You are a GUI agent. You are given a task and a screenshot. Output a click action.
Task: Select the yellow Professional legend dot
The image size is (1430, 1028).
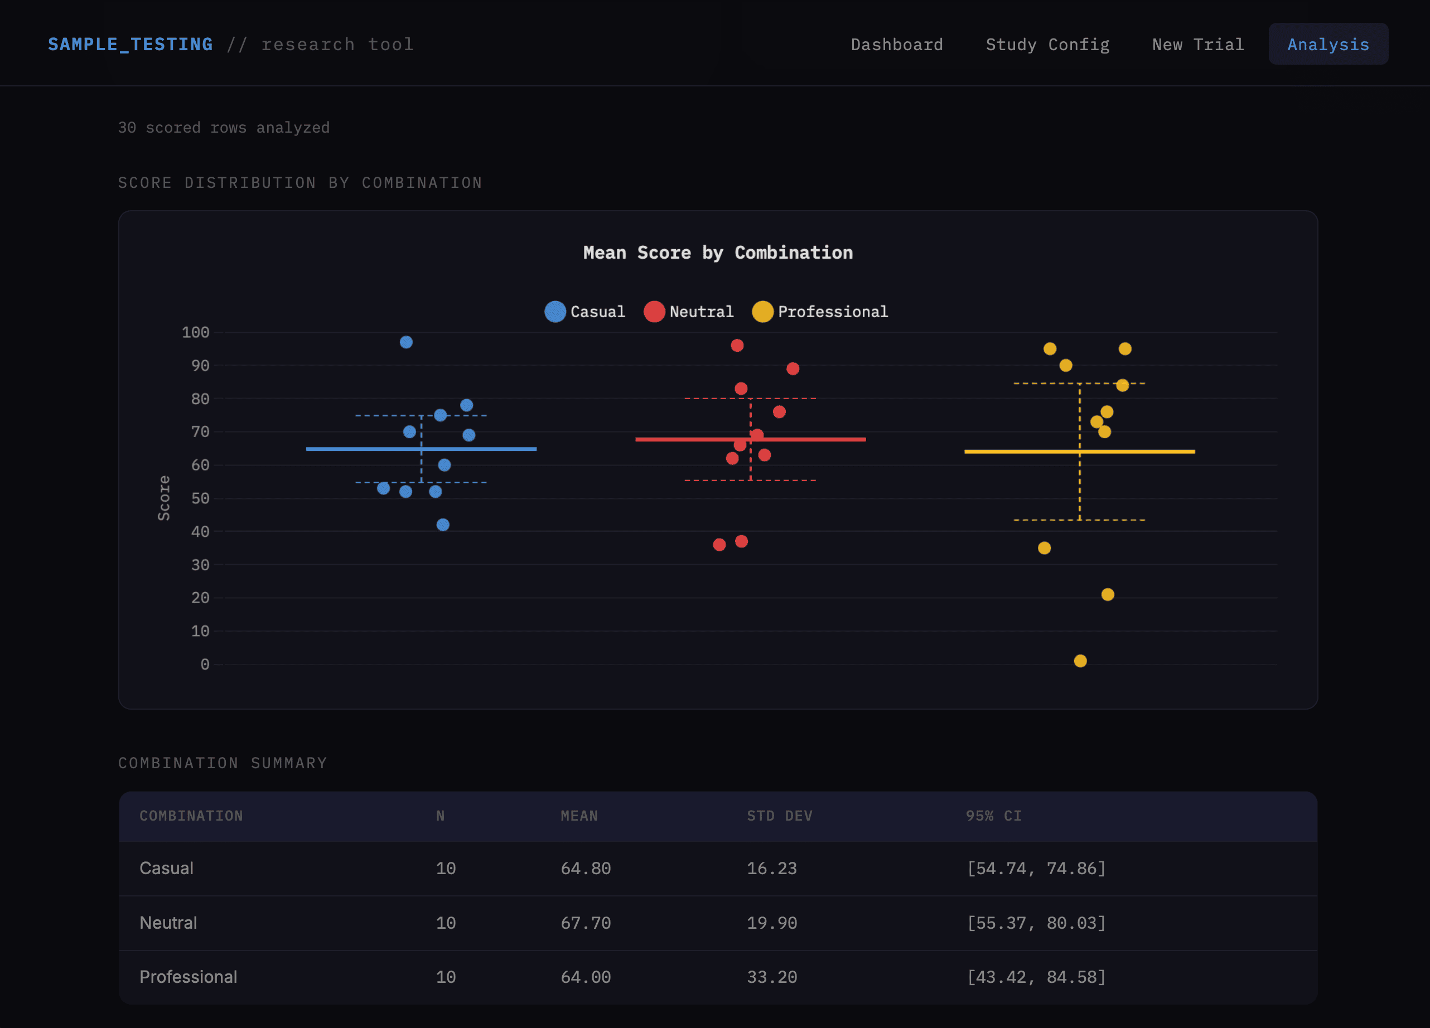[x=762, y=312]
